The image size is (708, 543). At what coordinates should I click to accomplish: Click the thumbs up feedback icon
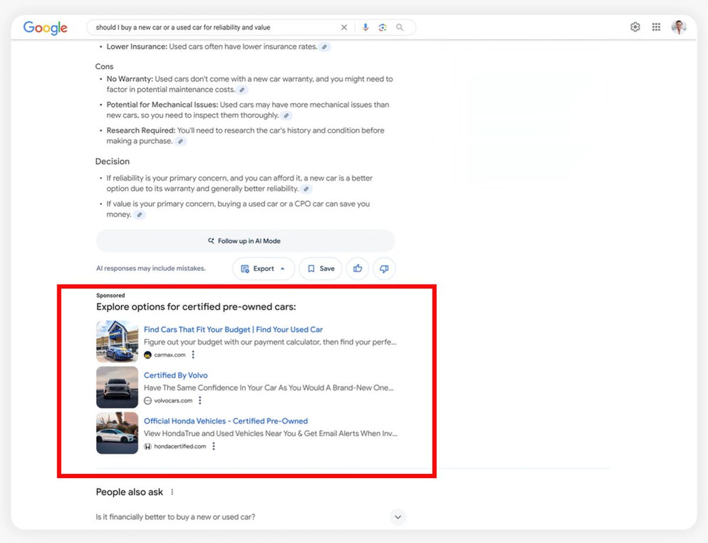click(x=358, y=269)
